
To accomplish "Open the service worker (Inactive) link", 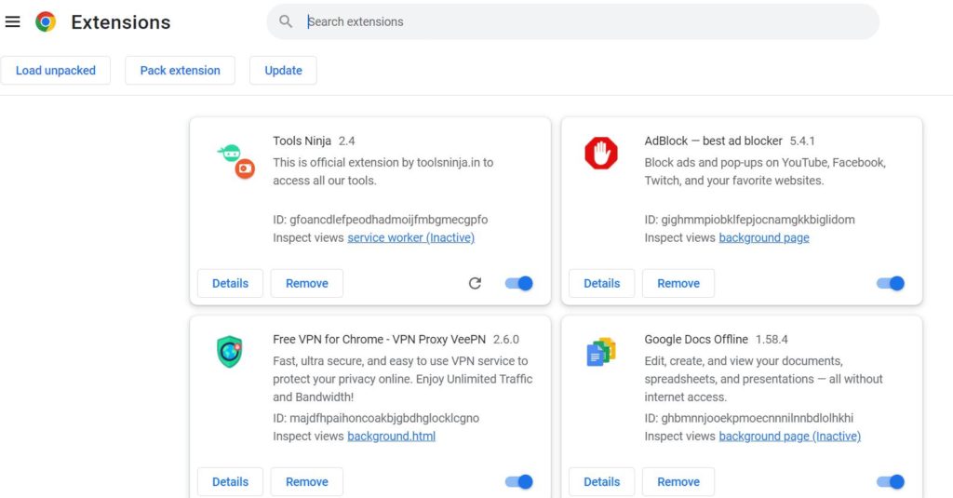I will pyautogui.click(x=410, y=238).
